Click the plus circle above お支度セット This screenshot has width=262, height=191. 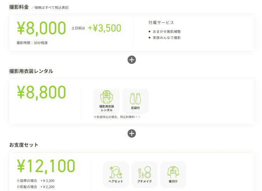pyautogui.click(x=132, y=133)
